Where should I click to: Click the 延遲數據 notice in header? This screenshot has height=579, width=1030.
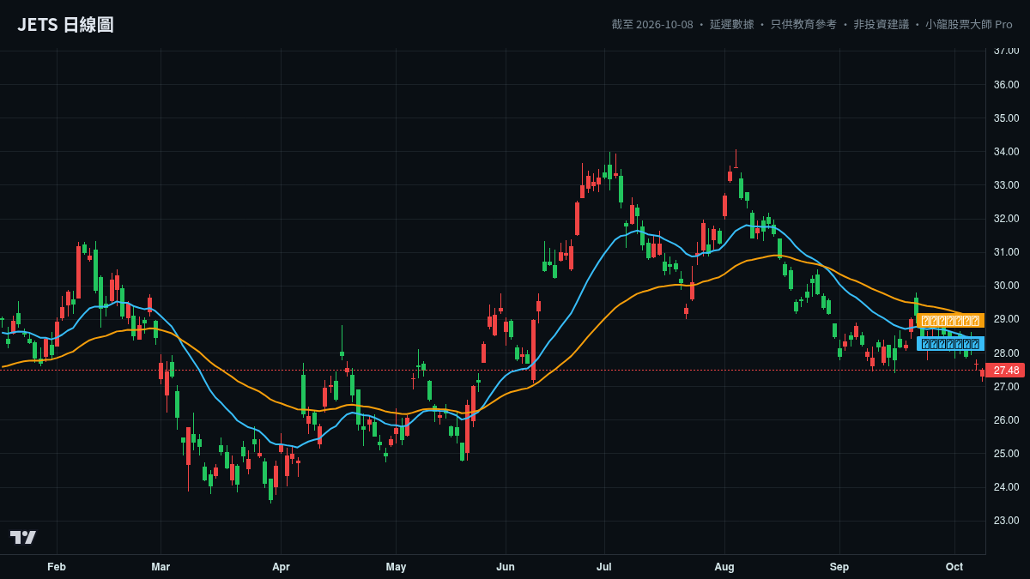[732, 24]
